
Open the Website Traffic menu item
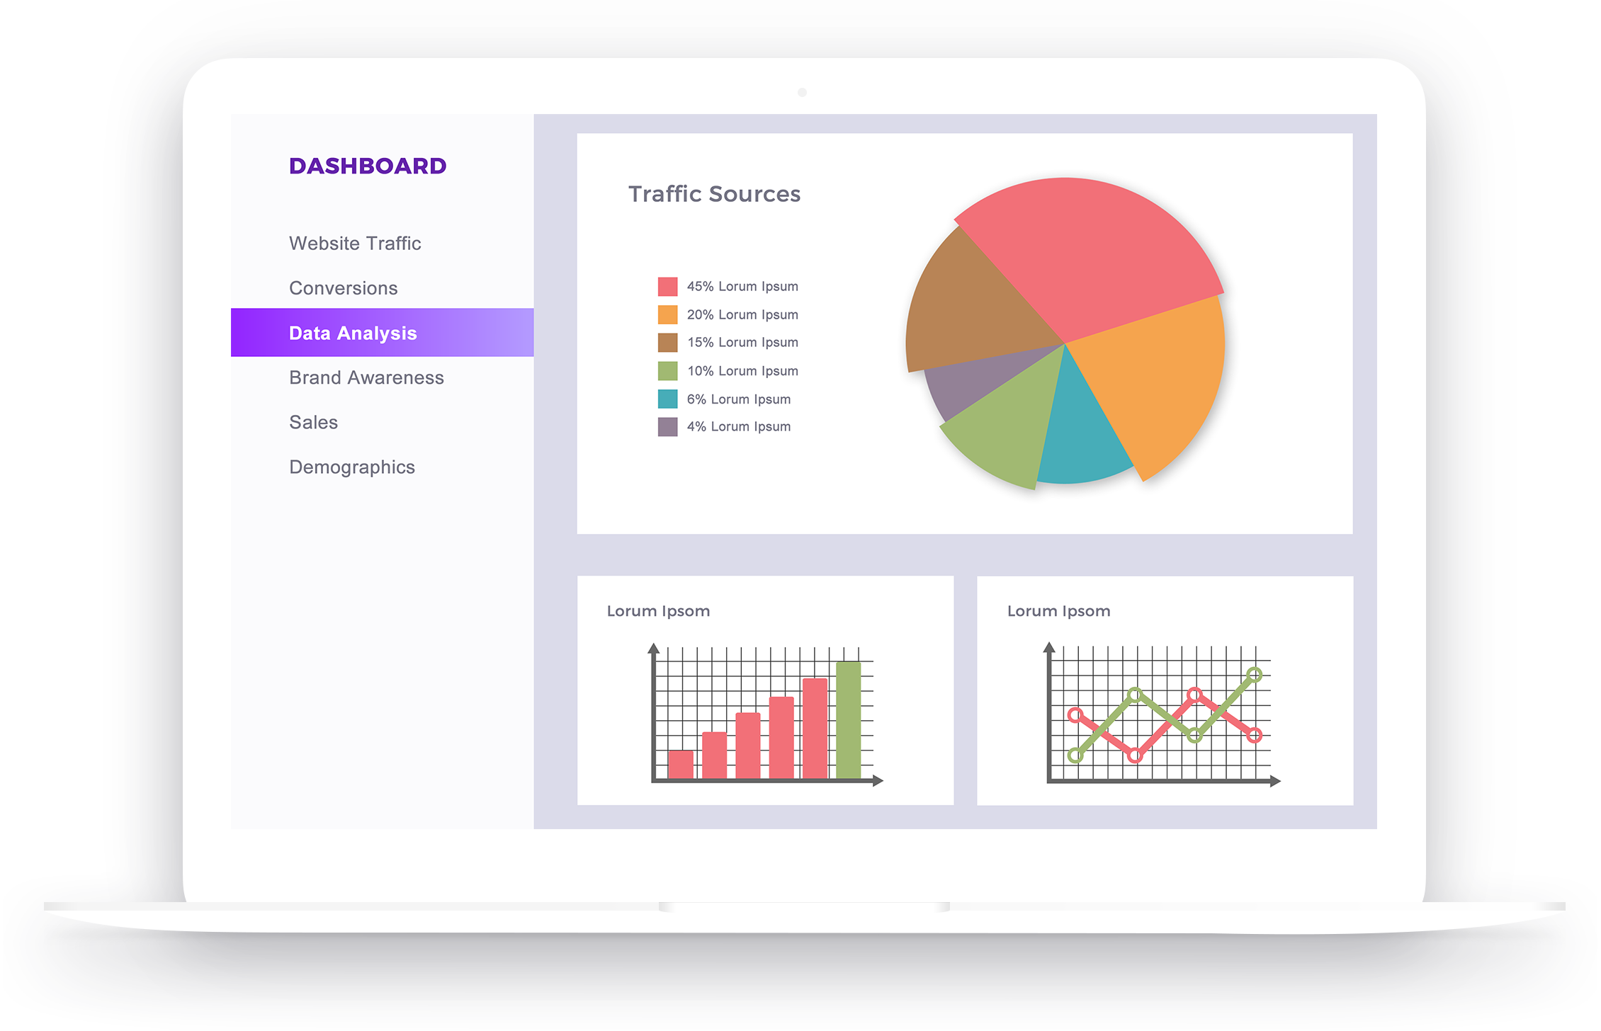(x=355, y=243)
